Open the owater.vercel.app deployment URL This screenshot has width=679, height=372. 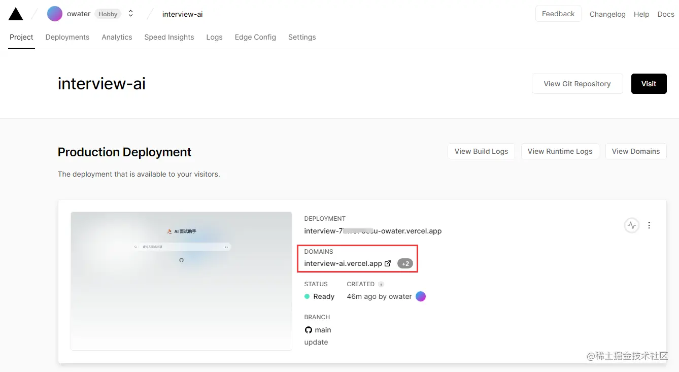tap(373, 231)
